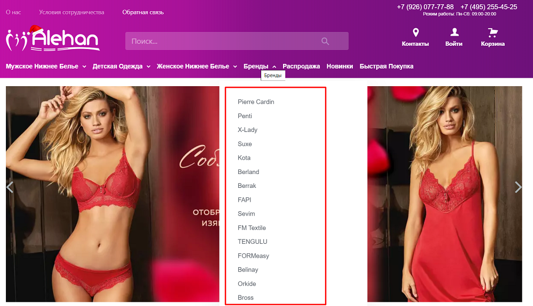Select Belinay brand
The image size is (533, 306).
coord(248,270)
